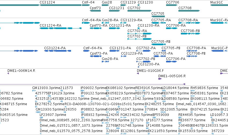The height and width of the screenshot is (135, 228).
Task: Click the RH58381.5prime EST label
Action: (204, 93)
